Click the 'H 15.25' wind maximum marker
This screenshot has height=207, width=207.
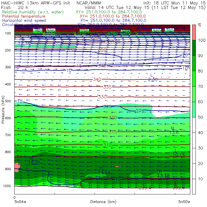click(x=34, y=161)
